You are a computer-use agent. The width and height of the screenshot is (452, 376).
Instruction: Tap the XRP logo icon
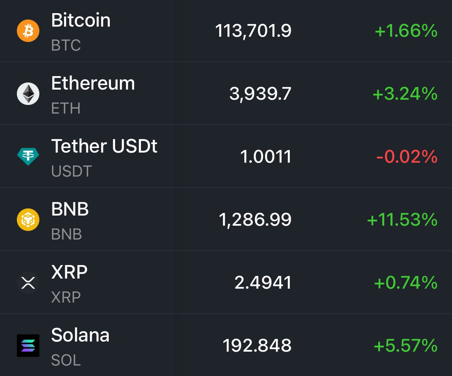28,282
